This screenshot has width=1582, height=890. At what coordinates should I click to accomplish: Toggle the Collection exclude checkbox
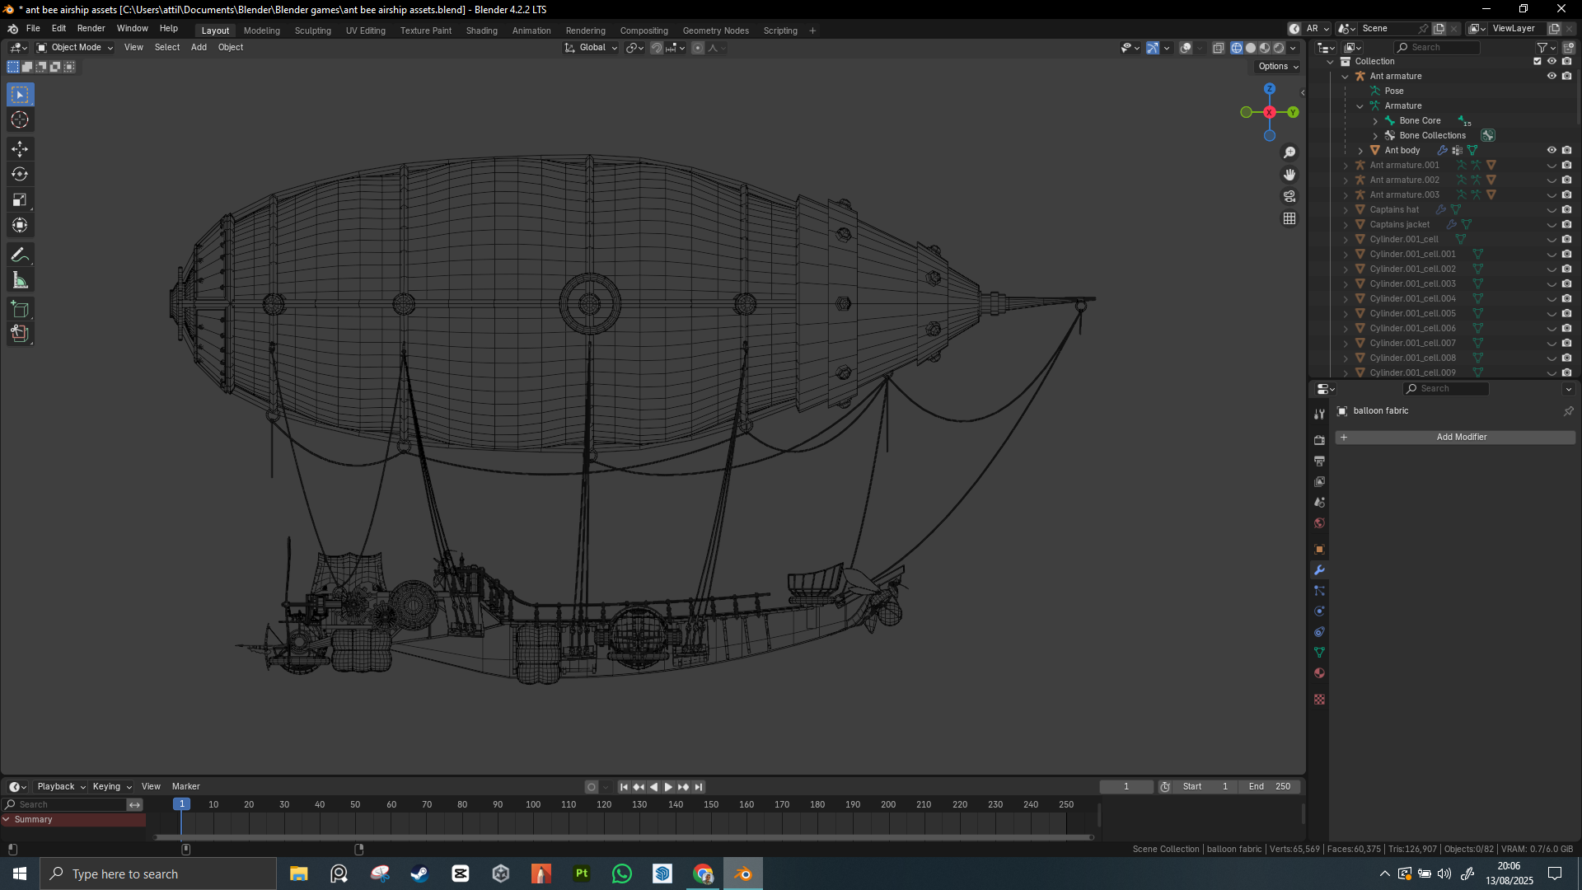pyautogui.click(x=1537, y=61)
